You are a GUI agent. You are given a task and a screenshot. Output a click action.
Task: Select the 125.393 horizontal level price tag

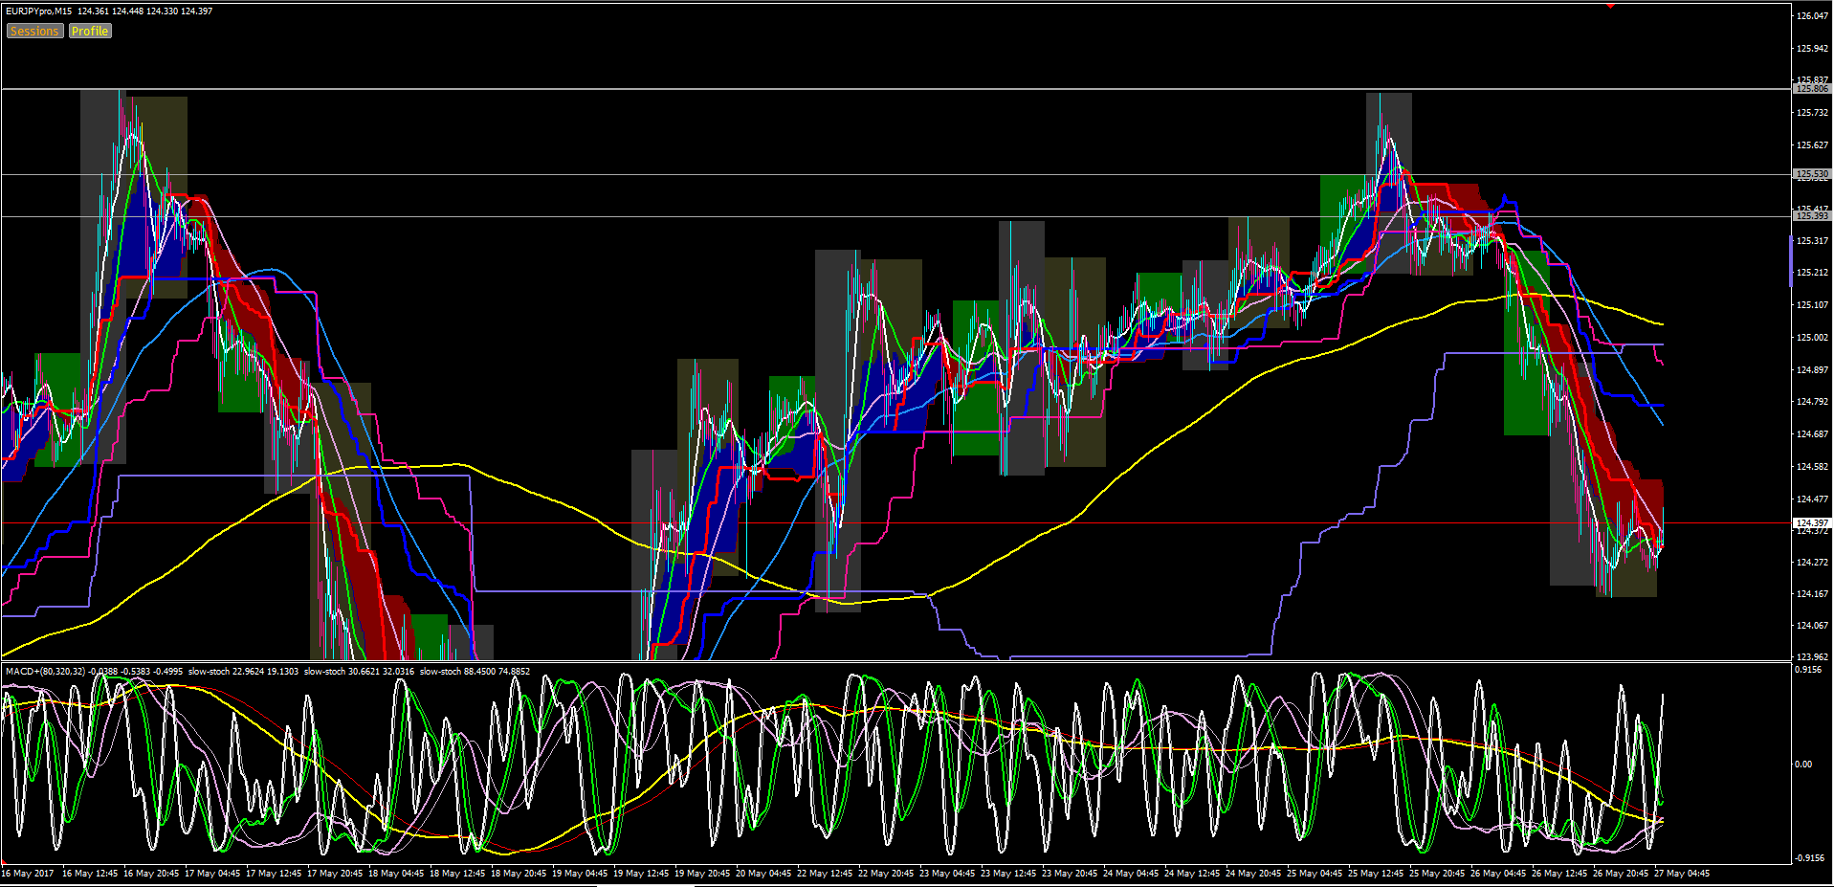pos(1811,216)
